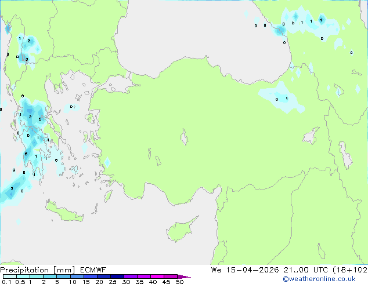Screen dimensions: 368x284
Task: Select the 40–45 mm magenta legend swatch
Action: [157, 276]
